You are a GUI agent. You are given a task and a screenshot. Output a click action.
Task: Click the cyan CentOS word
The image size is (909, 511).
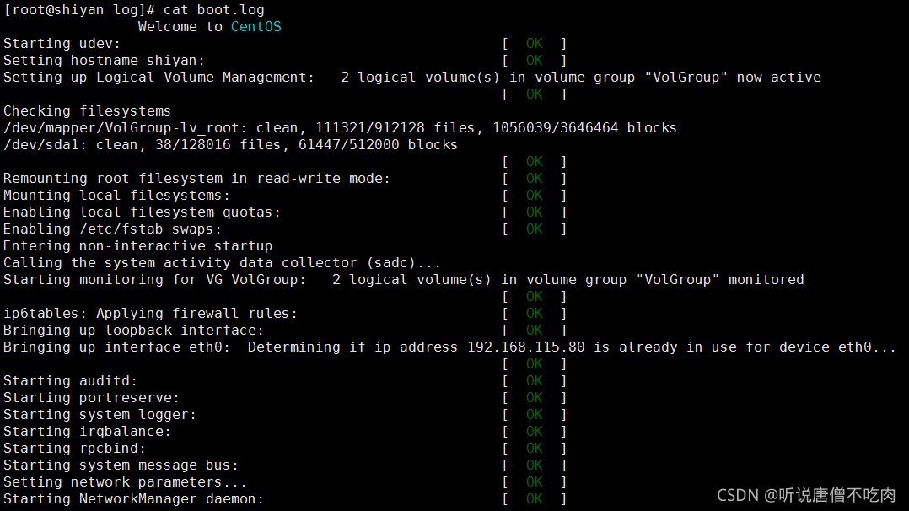[x=255, y=27]
